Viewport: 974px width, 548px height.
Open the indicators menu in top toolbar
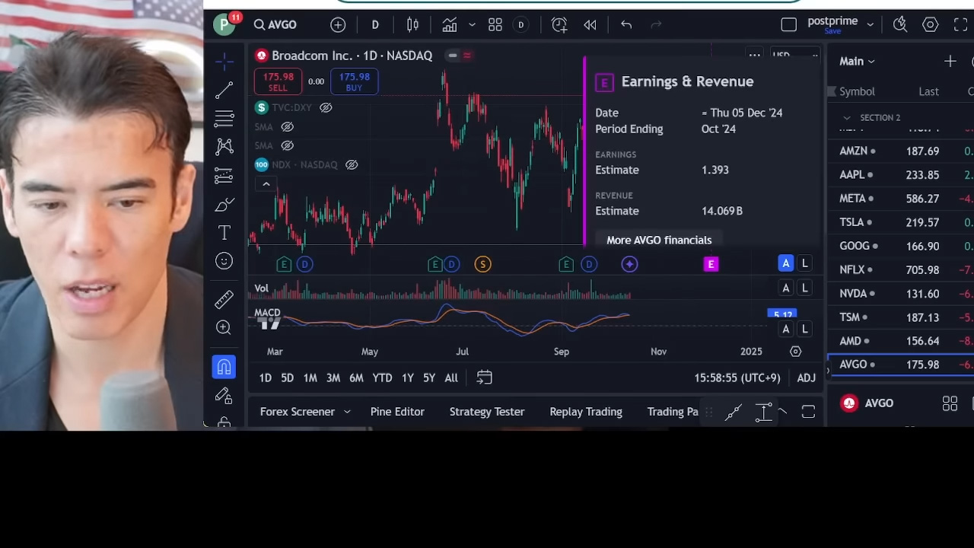[x=450, y=25]
